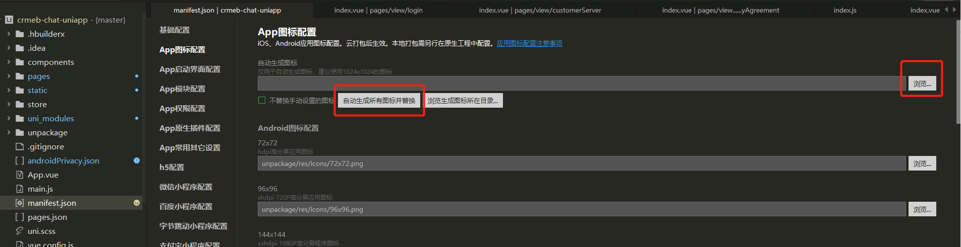The height and width of the screenshot is (247, 961).
Task: Open 应用图标配置注意事项 link
Action: pos(530,43)
